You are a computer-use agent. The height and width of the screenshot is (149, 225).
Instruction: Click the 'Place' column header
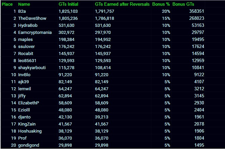(x=7, y=4)
